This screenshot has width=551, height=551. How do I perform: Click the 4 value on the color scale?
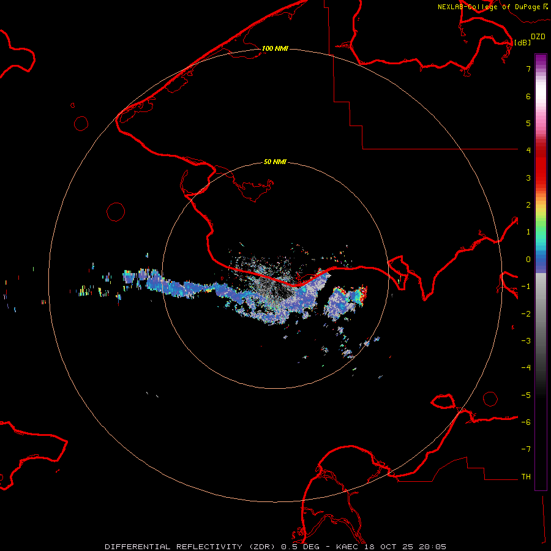(528, 151)
